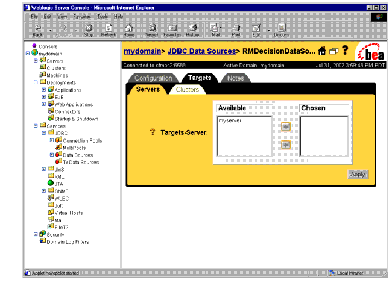Open the Edit menu
This screenshot has height=283, width=392.
[x=48, y=17]
